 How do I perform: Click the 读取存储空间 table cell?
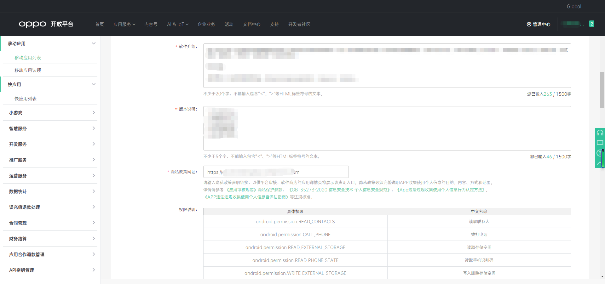click(479, 247)
